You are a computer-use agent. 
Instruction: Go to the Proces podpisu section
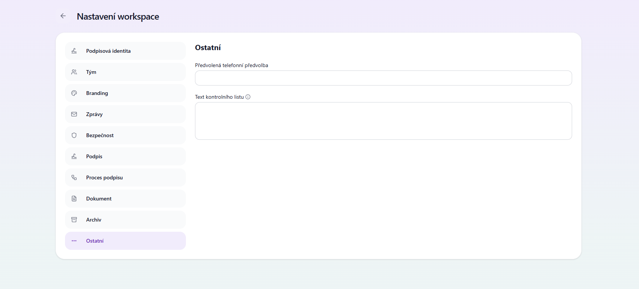[x=125, y=177]
